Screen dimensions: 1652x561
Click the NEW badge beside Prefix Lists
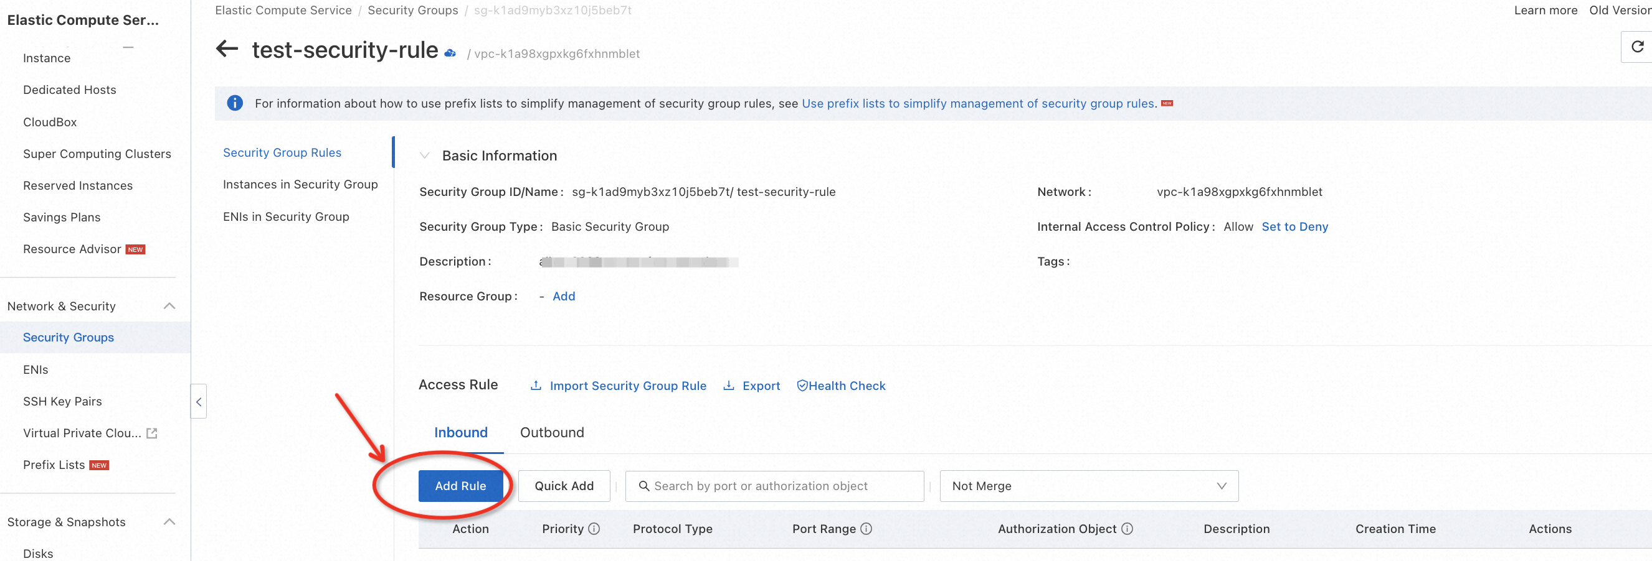coord(99,466)
